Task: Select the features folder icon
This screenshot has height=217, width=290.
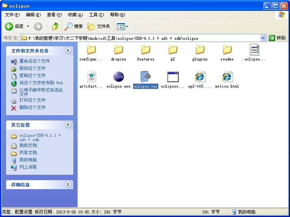Action: pos(145,50)
